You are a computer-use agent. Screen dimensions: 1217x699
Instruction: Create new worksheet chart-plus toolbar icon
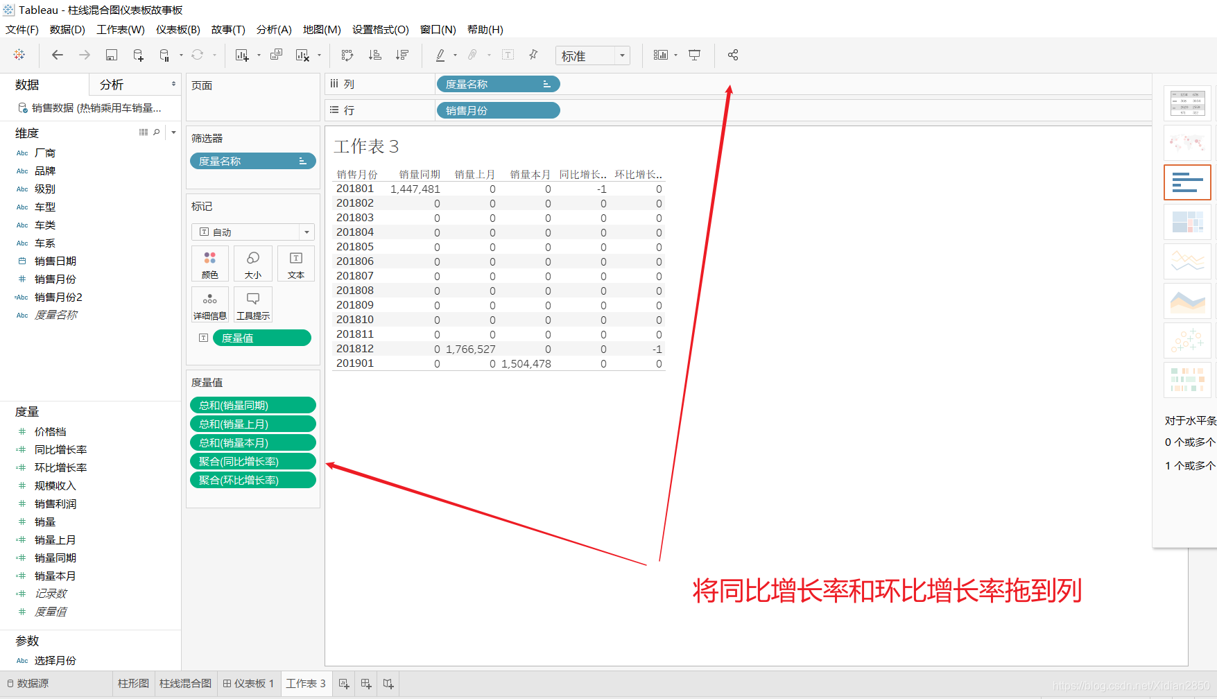[x=241, y=55]
